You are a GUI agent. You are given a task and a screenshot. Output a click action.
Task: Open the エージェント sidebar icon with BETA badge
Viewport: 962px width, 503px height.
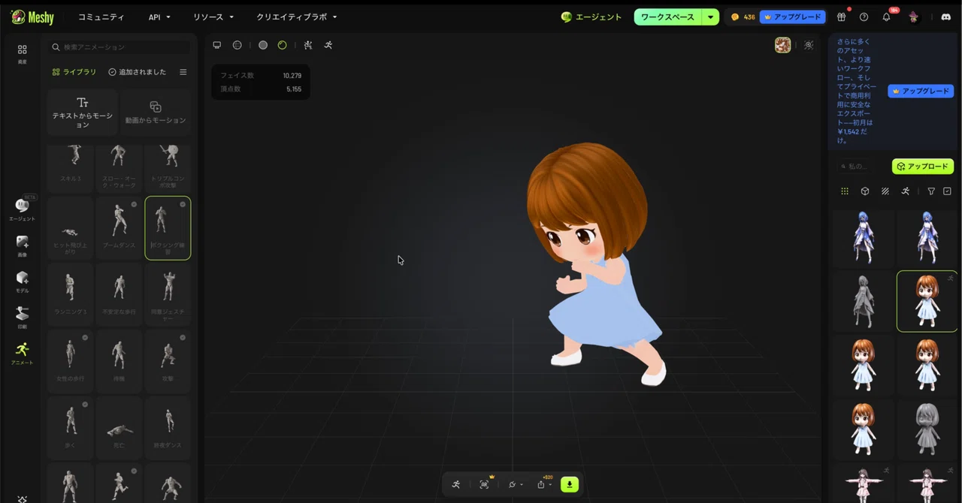tap(22, 209)
